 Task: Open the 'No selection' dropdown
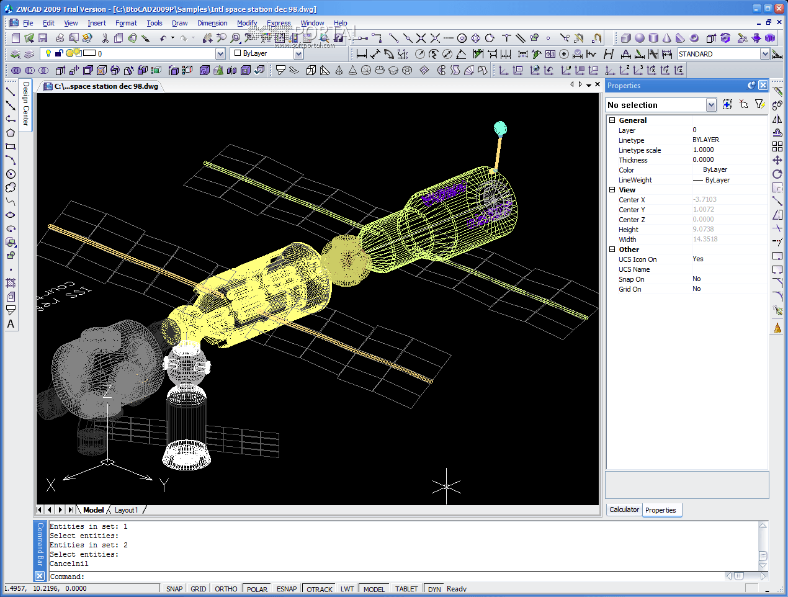pyautogui.click(x=711, y=105)
